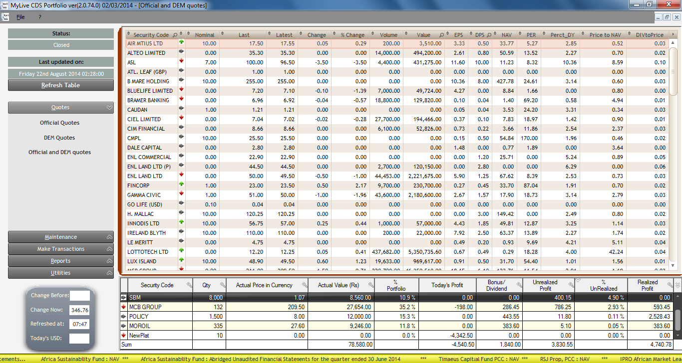Screen dimensions: 682x363
Task: Click right arrow at end of quotes header
Action: [x=673, y=34]
